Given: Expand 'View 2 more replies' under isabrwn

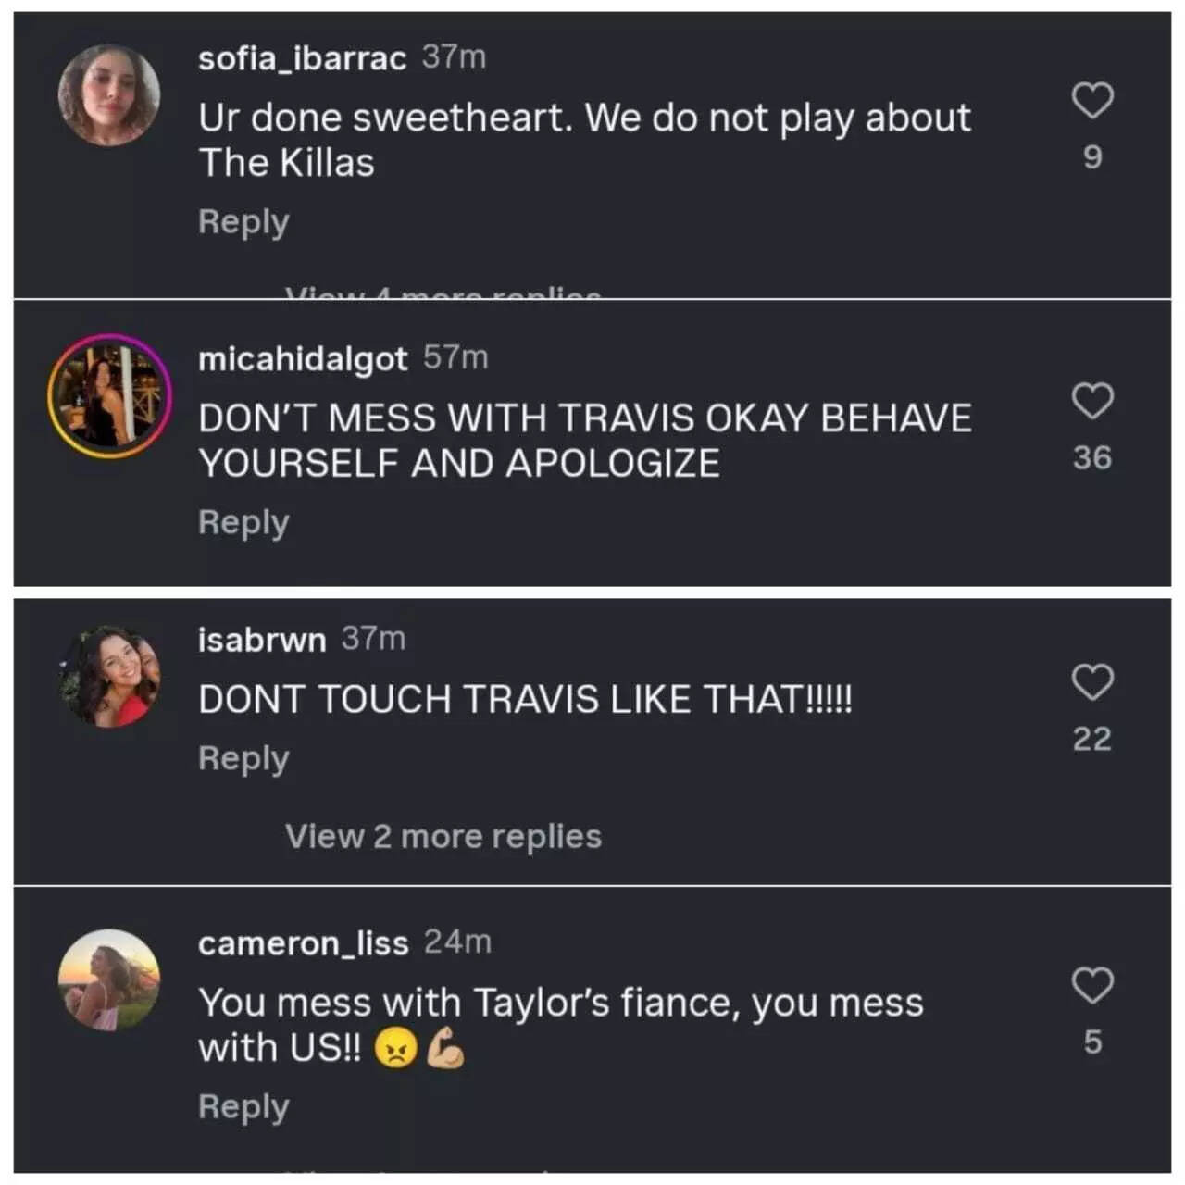Looking at the screenshot, I should click(443, 836).
